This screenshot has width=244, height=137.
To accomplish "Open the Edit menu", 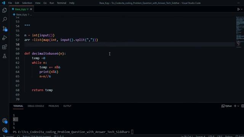I will tap(17, 3).
